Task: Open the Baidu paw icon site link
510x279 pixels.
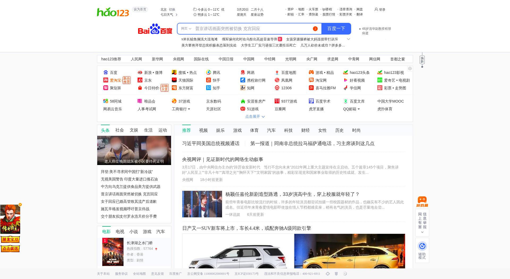Action: (106, 73)
